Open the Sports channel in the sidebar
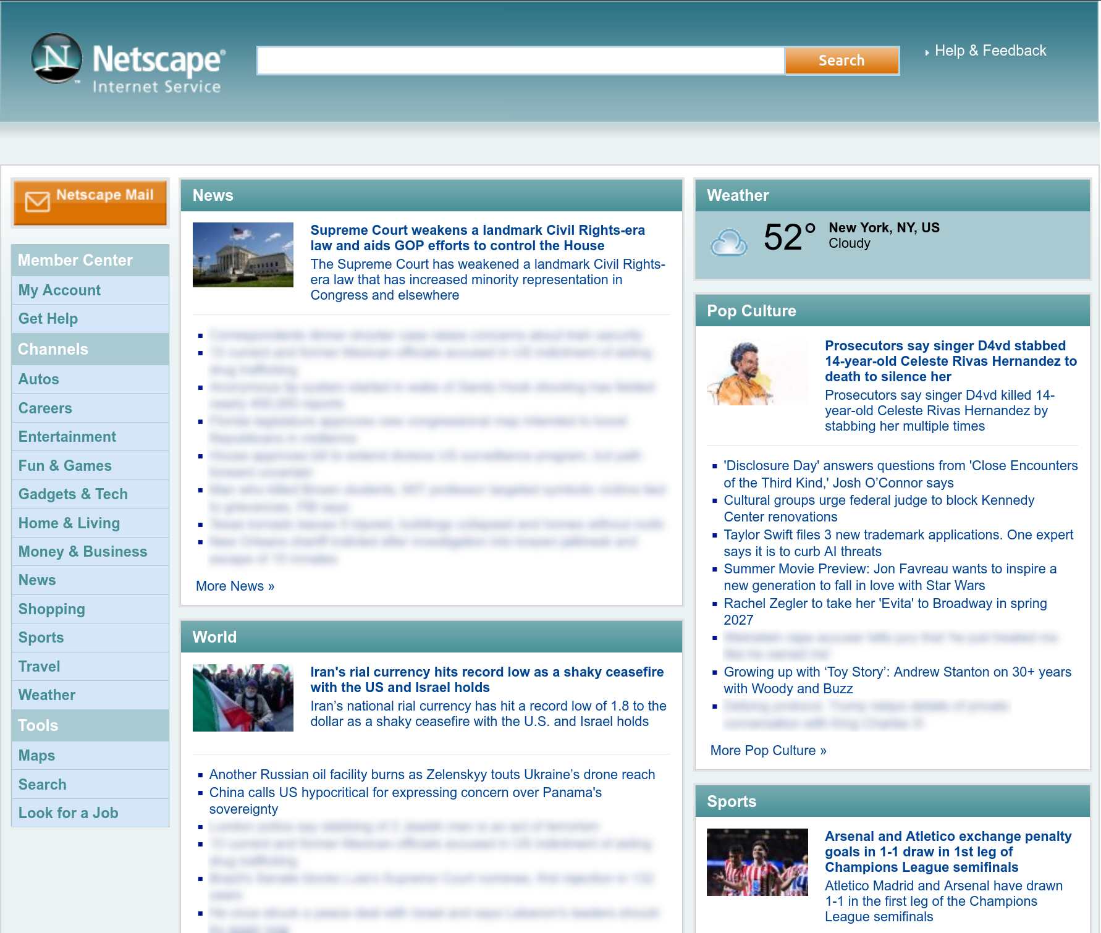The width and height of the screenshot is (1101, 933). [41, 637]
